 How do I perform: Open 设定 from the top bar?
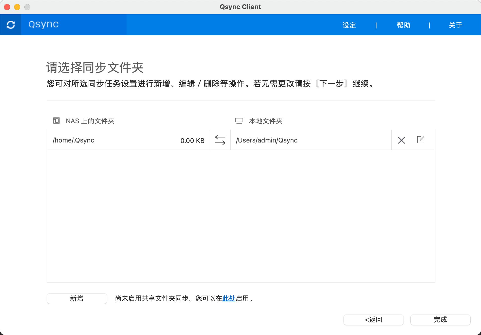tap(349, 25)
